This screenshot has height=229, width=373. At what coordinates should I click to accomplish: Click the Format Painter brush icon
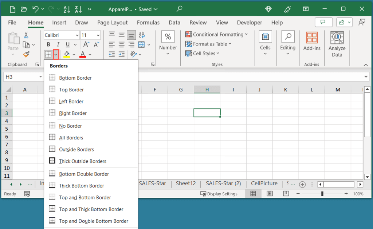[26, 54]
